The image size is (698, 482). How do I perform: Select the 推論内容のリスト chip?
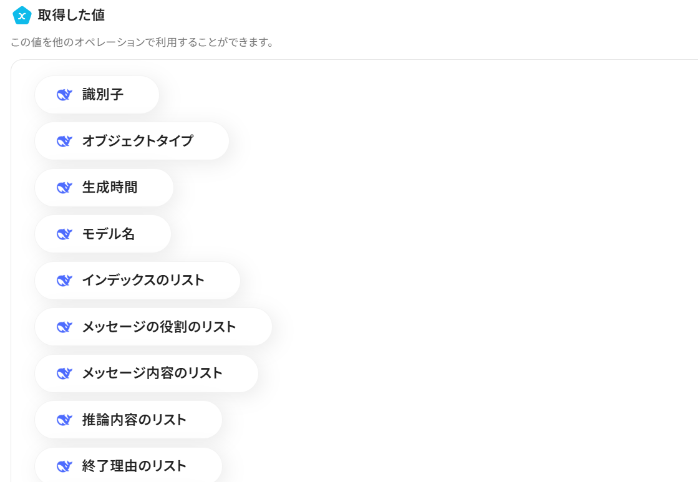coord(134,420)
